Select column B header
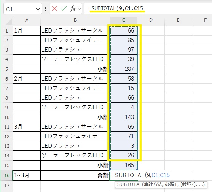Viewport: 212px width, 192px height. click(75, 20)
